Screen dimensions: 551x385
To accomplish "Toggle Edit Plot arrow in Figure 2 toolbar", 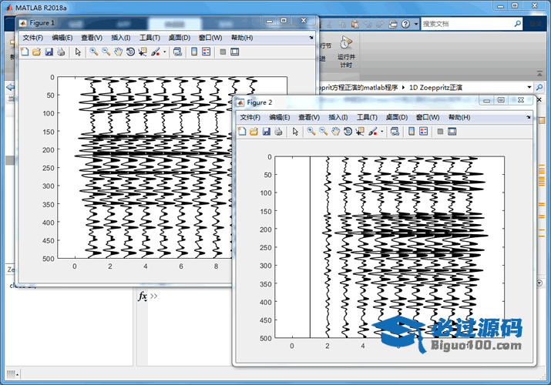I will coord(295,132).
